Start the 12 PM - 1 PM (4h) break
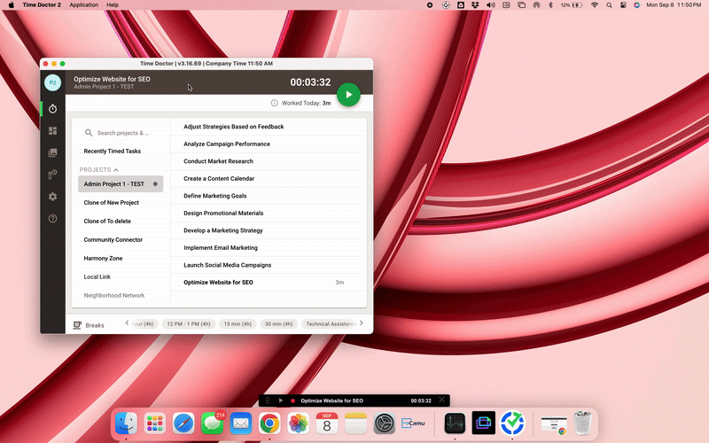The width and height of the screenshot is (709, 443). pyautogui.click(x=189, y=323)
